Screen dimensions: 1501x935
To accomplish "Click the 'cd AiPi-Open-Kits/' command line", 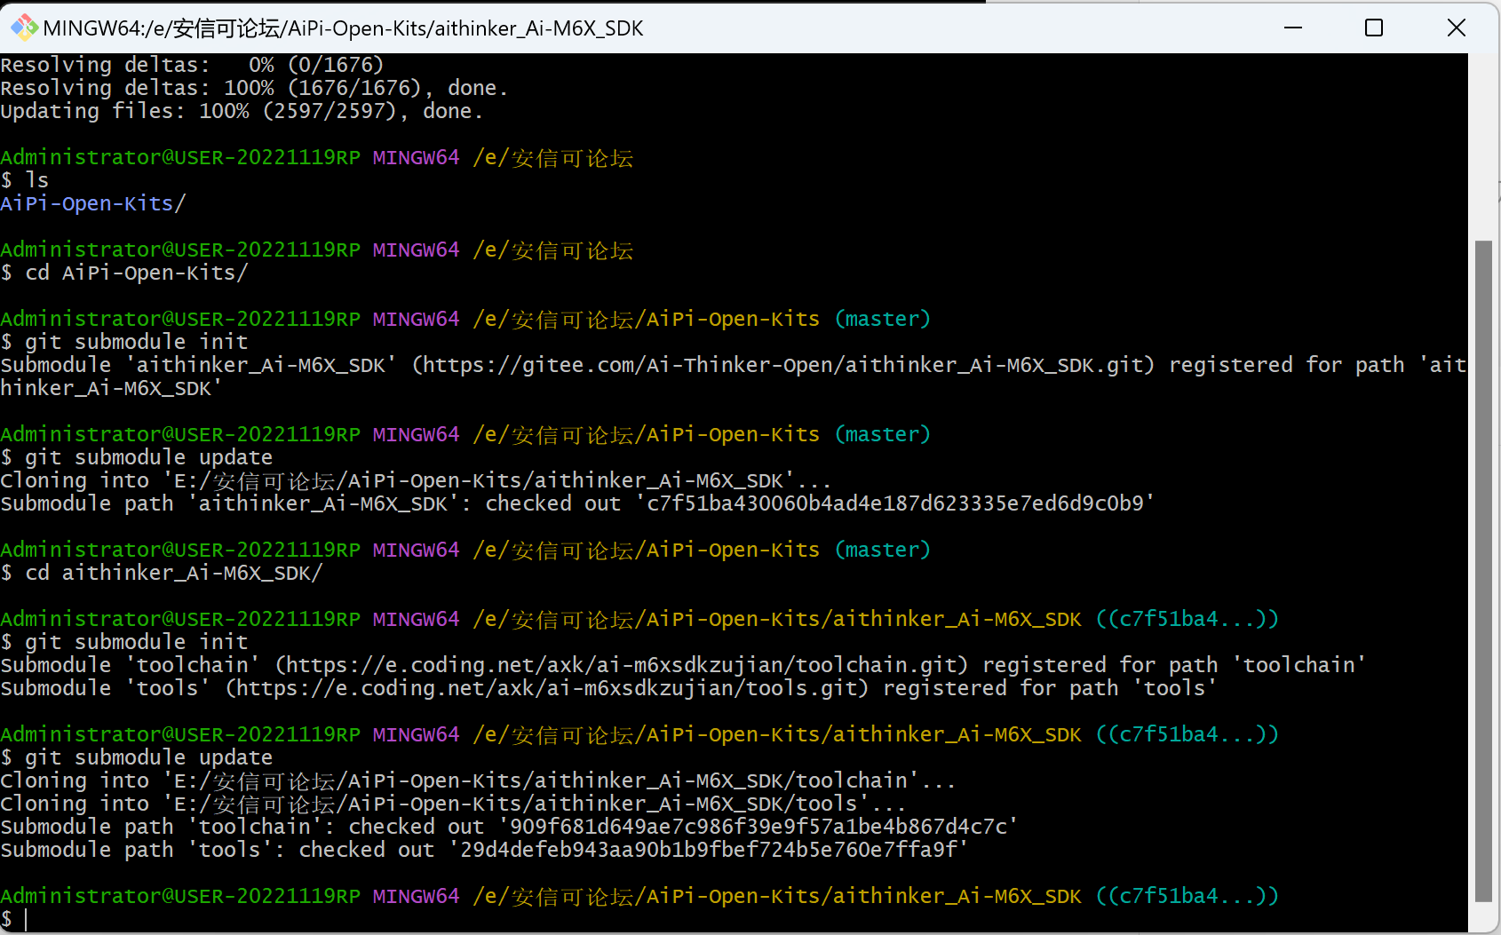I will tap(124, 273).
